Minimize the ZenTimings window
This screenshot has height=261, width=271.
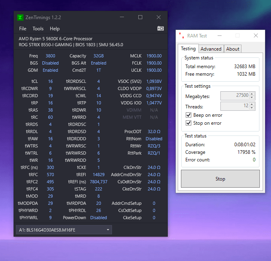(122, 17)
